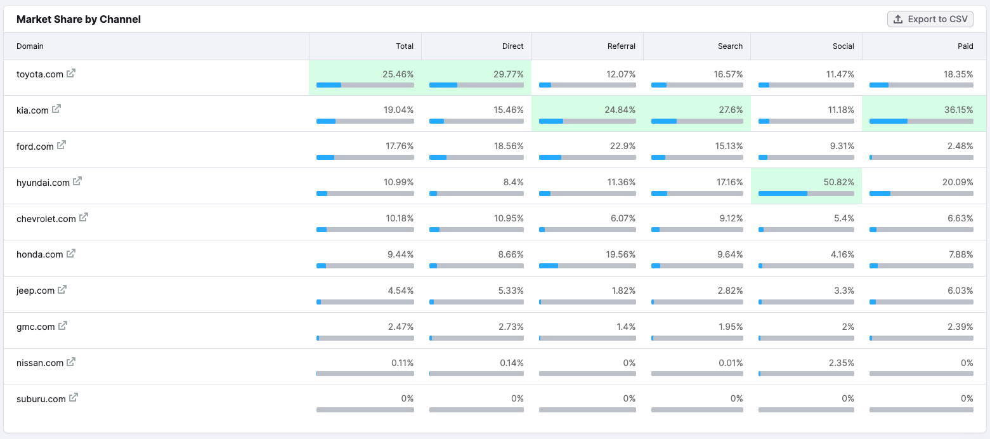Select the 29.77% Direct value for toyota.com
The height and width of the screenshot is (439, 990).
(509, 74)
